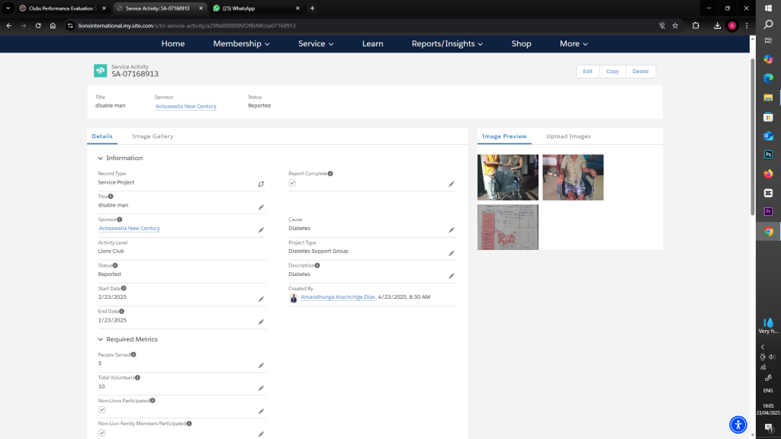Open the man seated in wheelchair thumbnail
Viewport: 781px width, 439px height.
click(x=573, y=177)
